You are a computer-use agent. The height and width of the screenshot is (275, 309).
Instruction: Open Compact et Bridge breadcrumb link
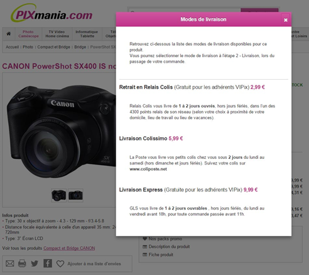tap(53, 47)
